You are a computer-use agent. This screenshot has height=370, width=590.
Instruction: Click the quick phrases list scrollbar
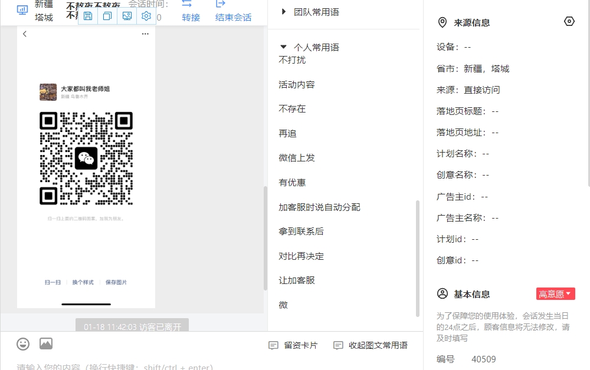(417, 259)
